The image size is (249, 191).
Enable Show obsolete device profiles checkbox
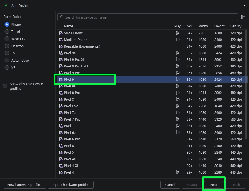(x=5, y=86)
